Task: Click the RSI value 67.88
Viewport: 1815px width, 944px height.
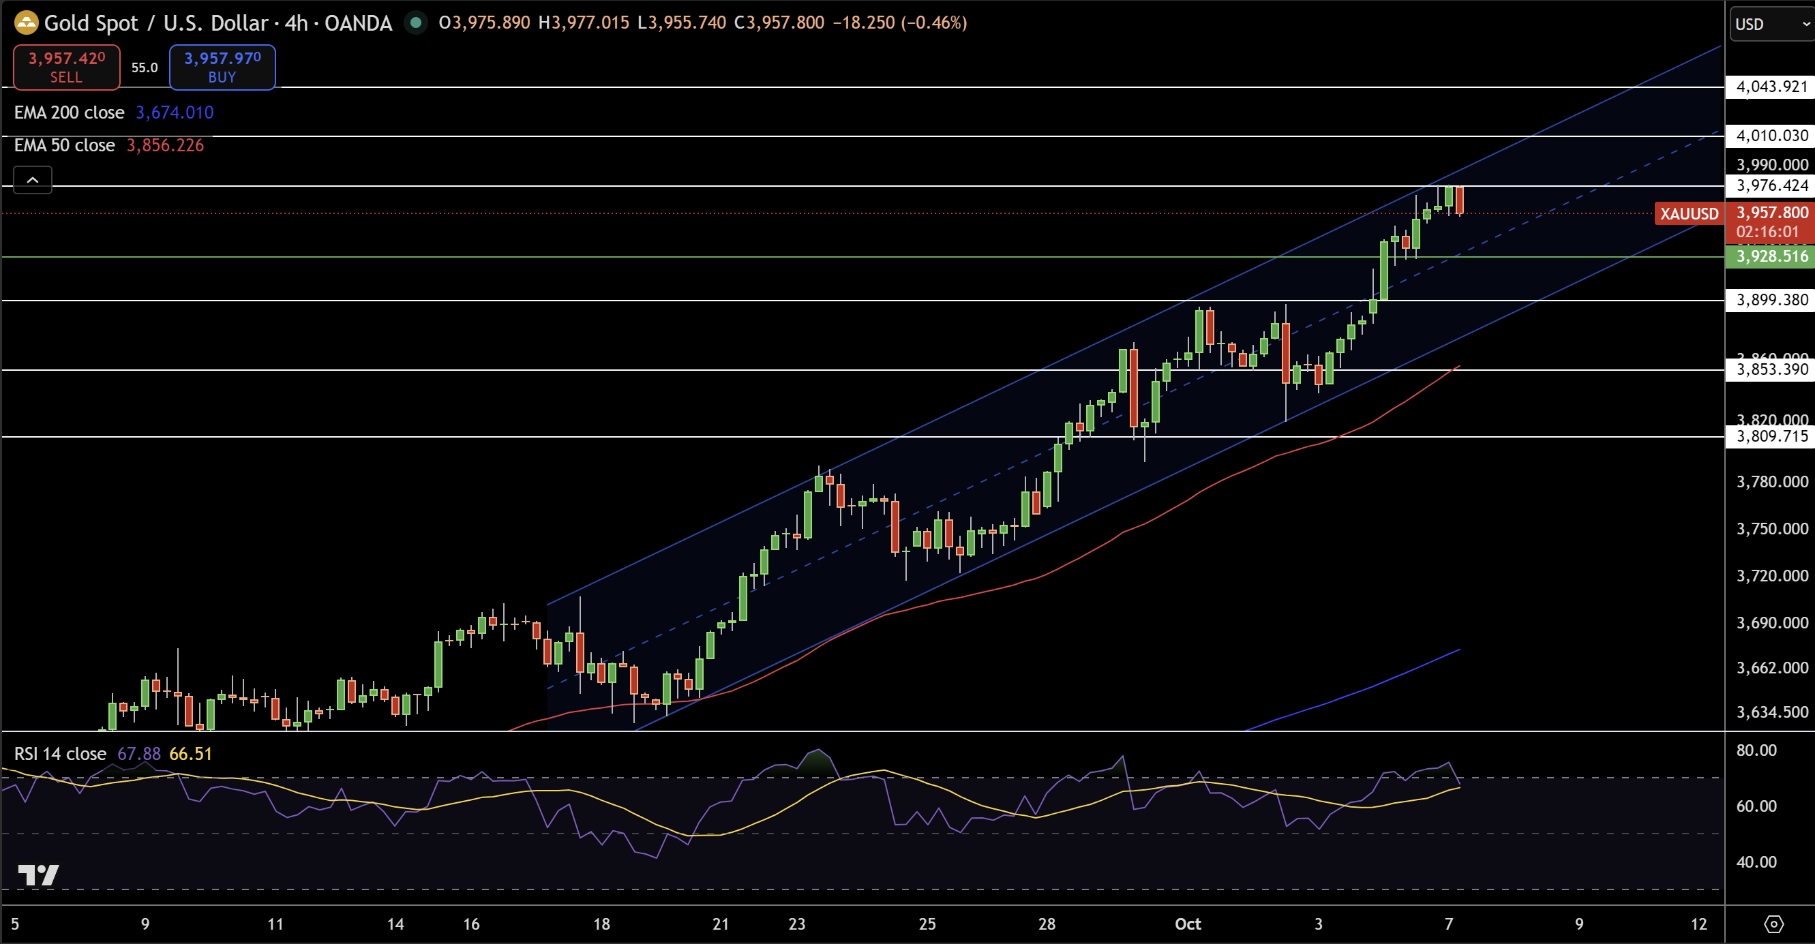Action: pos(139,754)
